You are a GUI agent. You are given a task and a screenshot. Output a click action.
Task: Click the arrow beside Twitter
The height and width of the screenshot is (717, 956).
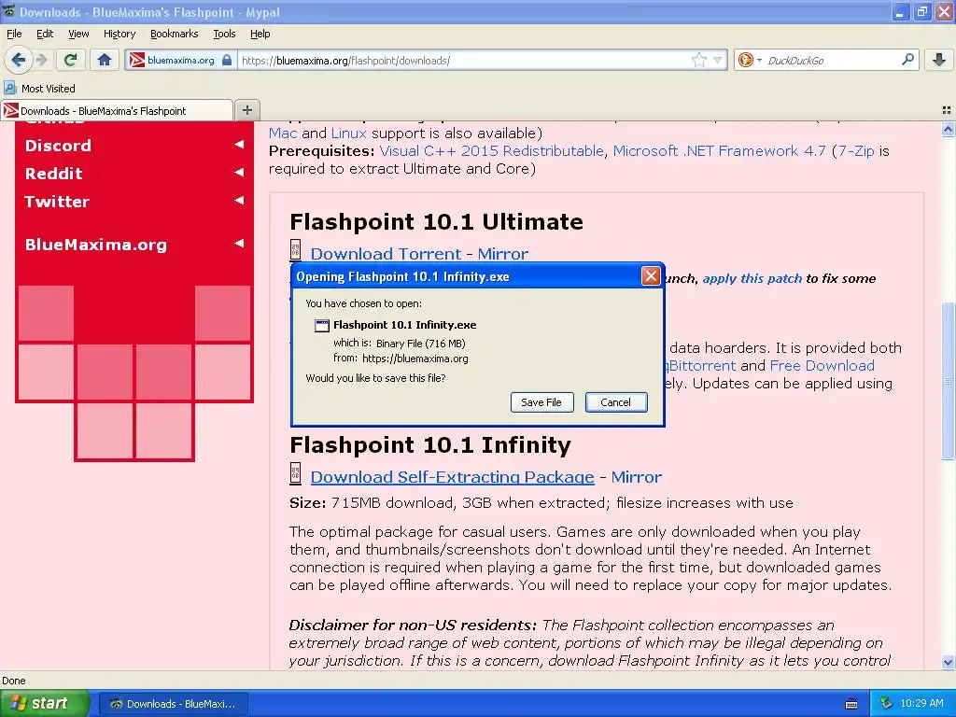point(239,200)
